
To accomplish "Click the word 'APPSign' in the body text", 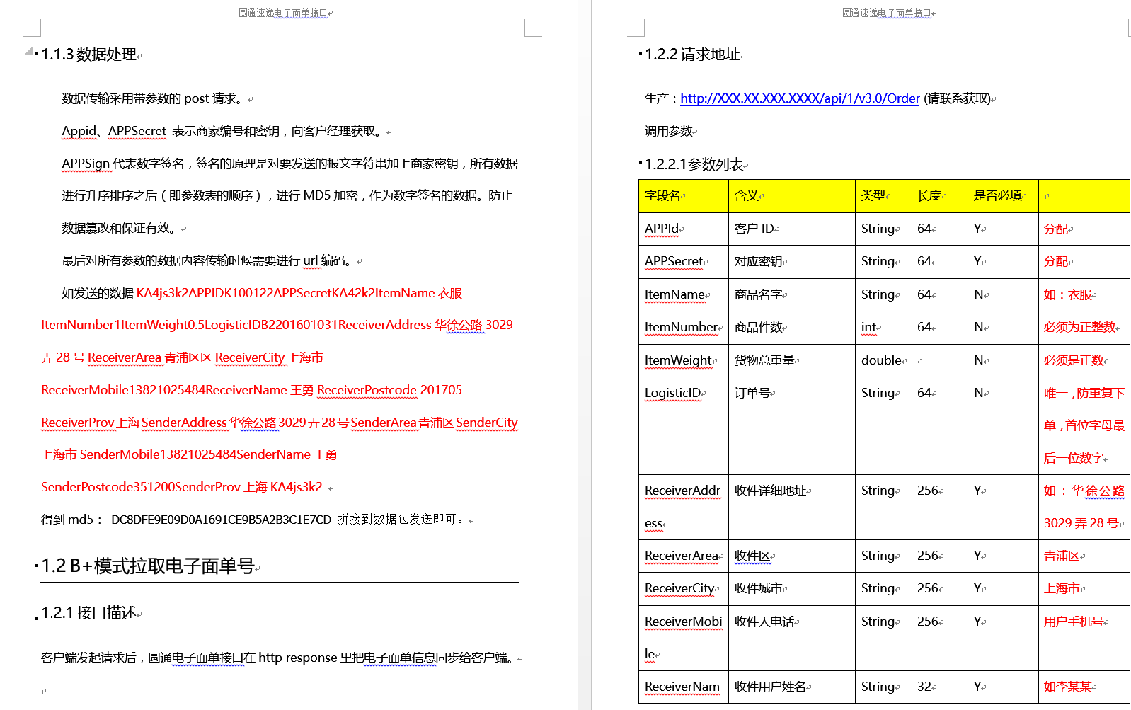I will (x=86, y=164).
